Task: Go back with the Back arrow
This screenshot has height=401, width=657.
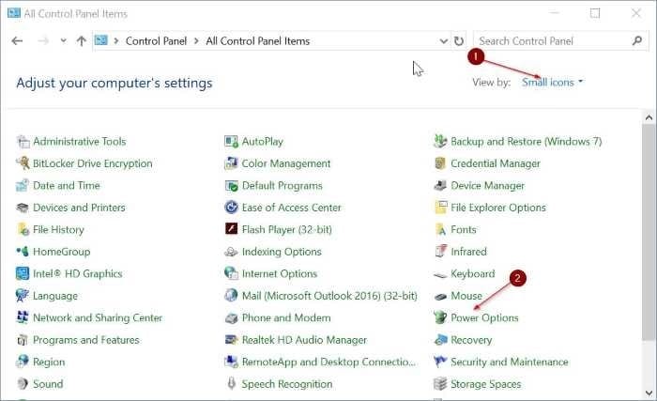Action: (17, 41)
